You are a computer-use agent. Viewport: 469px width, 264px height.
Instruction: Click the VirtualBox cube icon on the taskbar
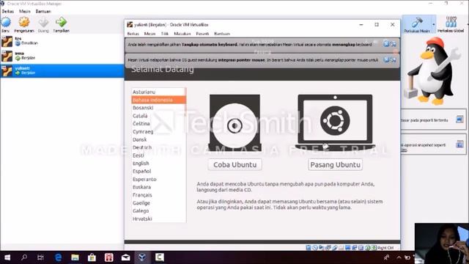(142, 257)
